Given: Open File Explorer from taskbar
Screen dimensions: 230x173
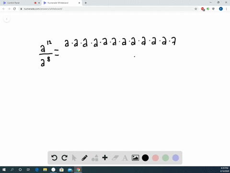Looking at the screenshot, I should point(45,170).
